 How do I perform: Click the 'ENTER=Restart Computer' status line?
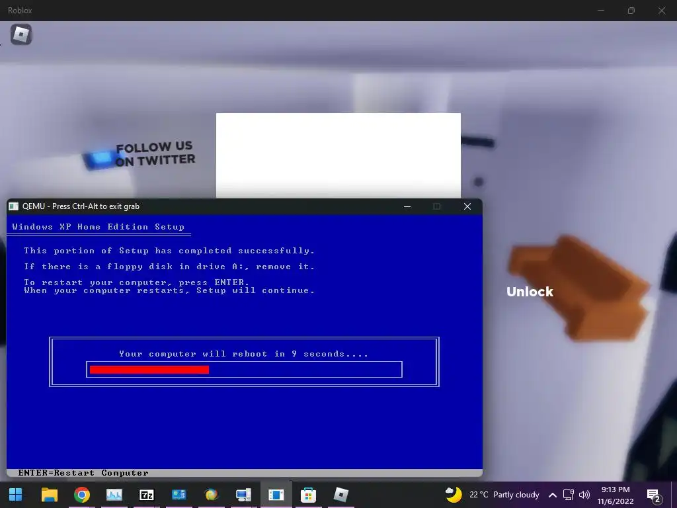coord(83,473)
